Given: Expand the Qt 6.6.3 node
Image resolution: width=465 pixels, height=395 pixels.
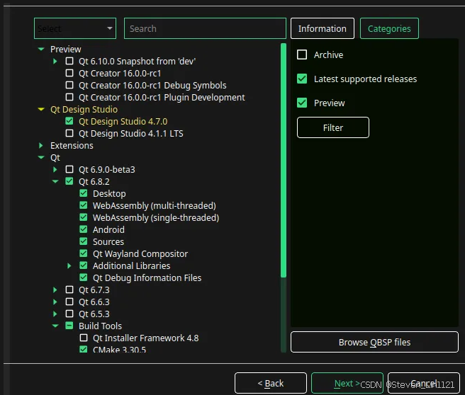Looking at the screenshot, I should [x=55, y=302].
